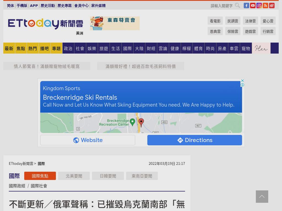
Task: Open the 寵物 section
Action: tap(246, 48)
